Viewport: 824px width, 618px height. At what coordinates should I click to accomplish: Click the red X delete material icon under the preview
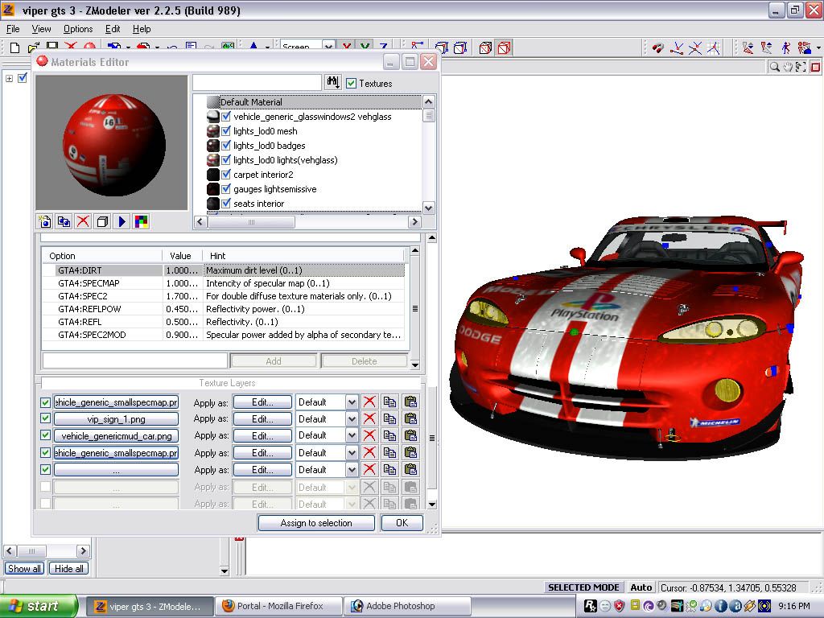pos(83,221)
